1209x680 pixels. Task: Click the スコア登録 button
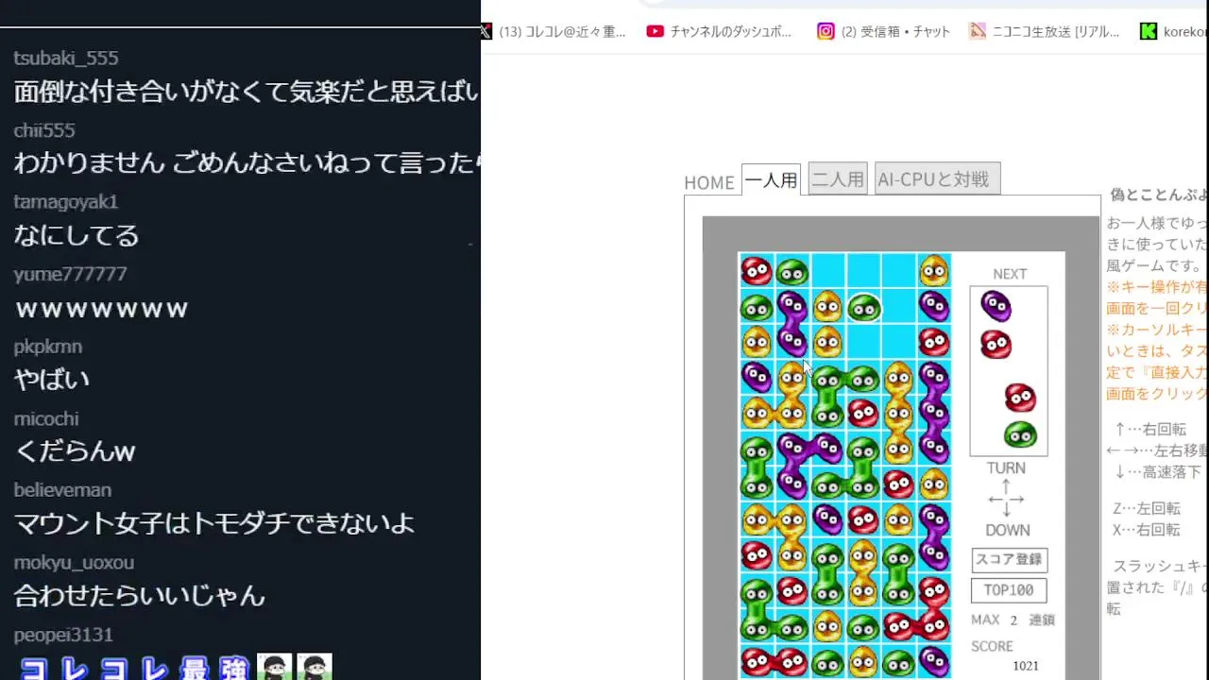click(1009, 559)
